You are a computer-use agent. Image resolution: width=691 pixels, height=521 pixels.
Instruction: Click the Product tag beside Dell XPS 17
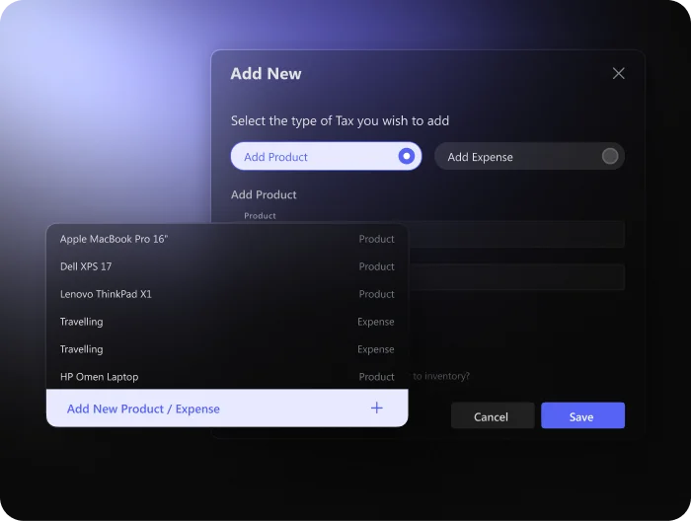[x=376, y=266]
